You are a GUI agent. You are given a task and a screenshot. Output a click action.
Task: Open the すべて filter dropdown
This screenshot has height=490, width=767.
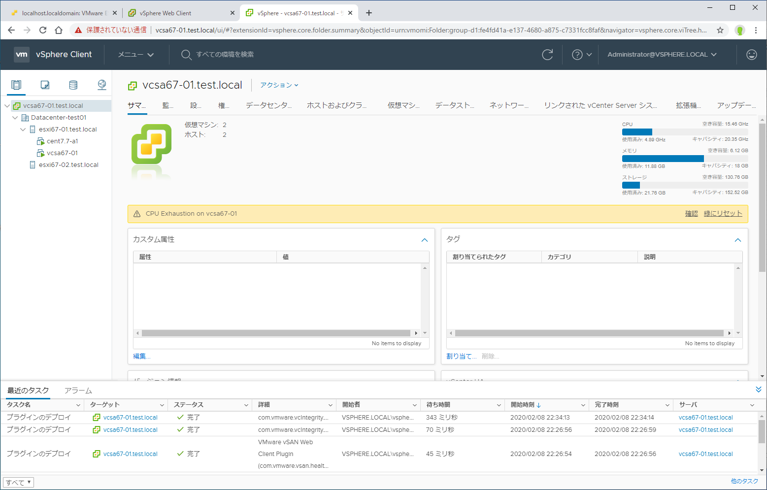coord(18,483)
